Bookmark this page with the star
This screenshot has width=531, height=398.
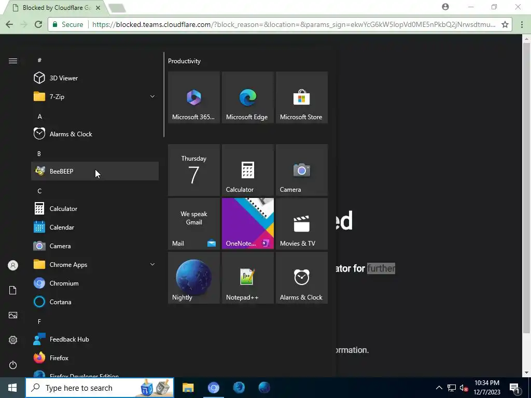coord(505,24)
